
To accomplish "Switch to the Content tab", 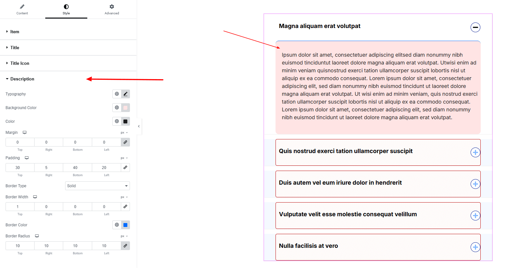I will click(22, 9).
